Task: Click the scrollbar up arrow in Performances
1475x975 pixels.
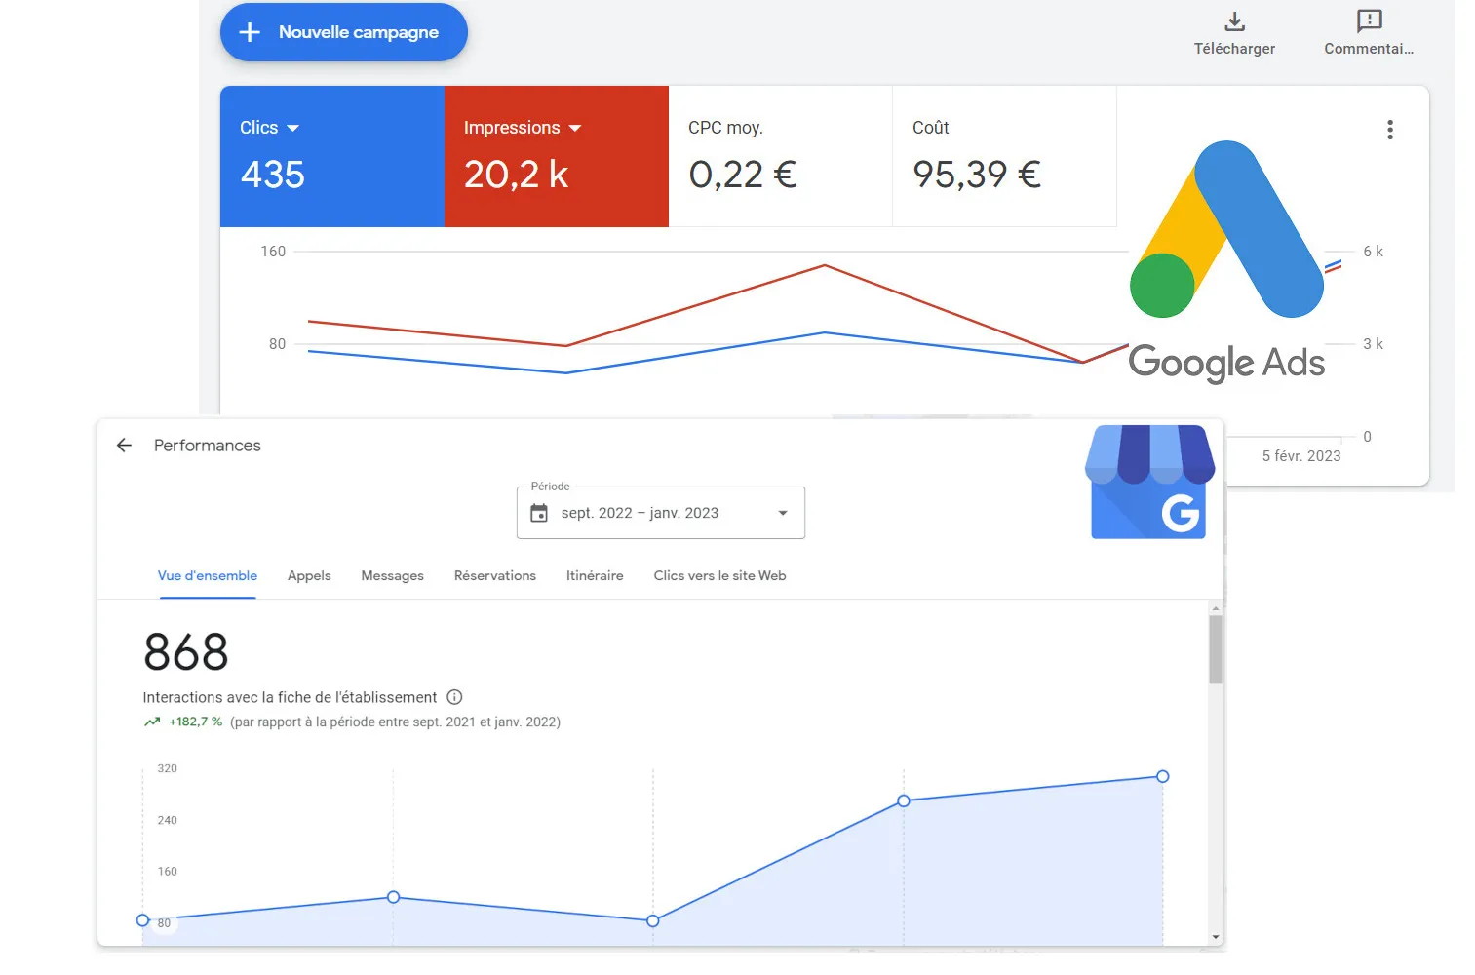Action: point(1216,608)
